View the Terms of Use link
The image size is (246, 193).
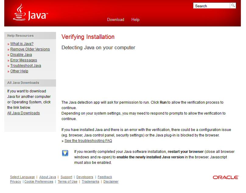(68, 181)
